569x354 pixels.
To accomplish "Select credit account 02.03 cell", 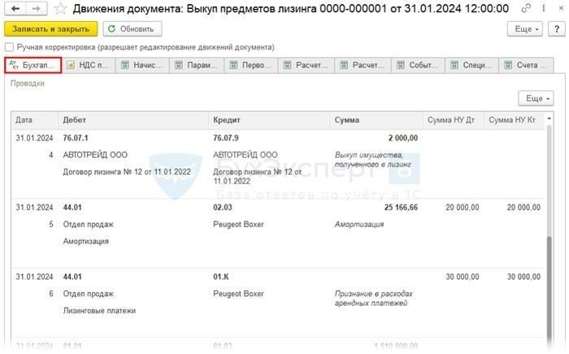I will pyautogui.click(x=223, y=208).
